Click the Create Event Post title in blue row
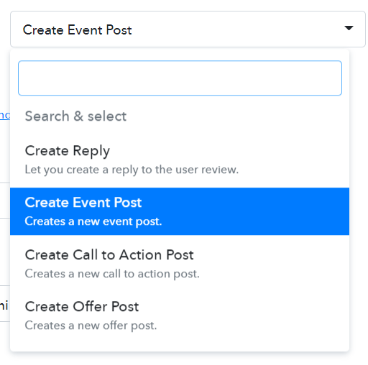The width and height of the screenshot is (368, 365). pyautogui.click(x=83, y=203)
